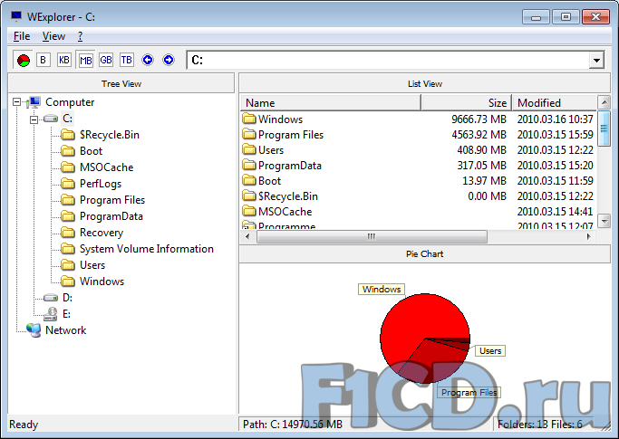Select the D: drive icon
Viewport: 619px width, 439px height.
click(51, 298)
